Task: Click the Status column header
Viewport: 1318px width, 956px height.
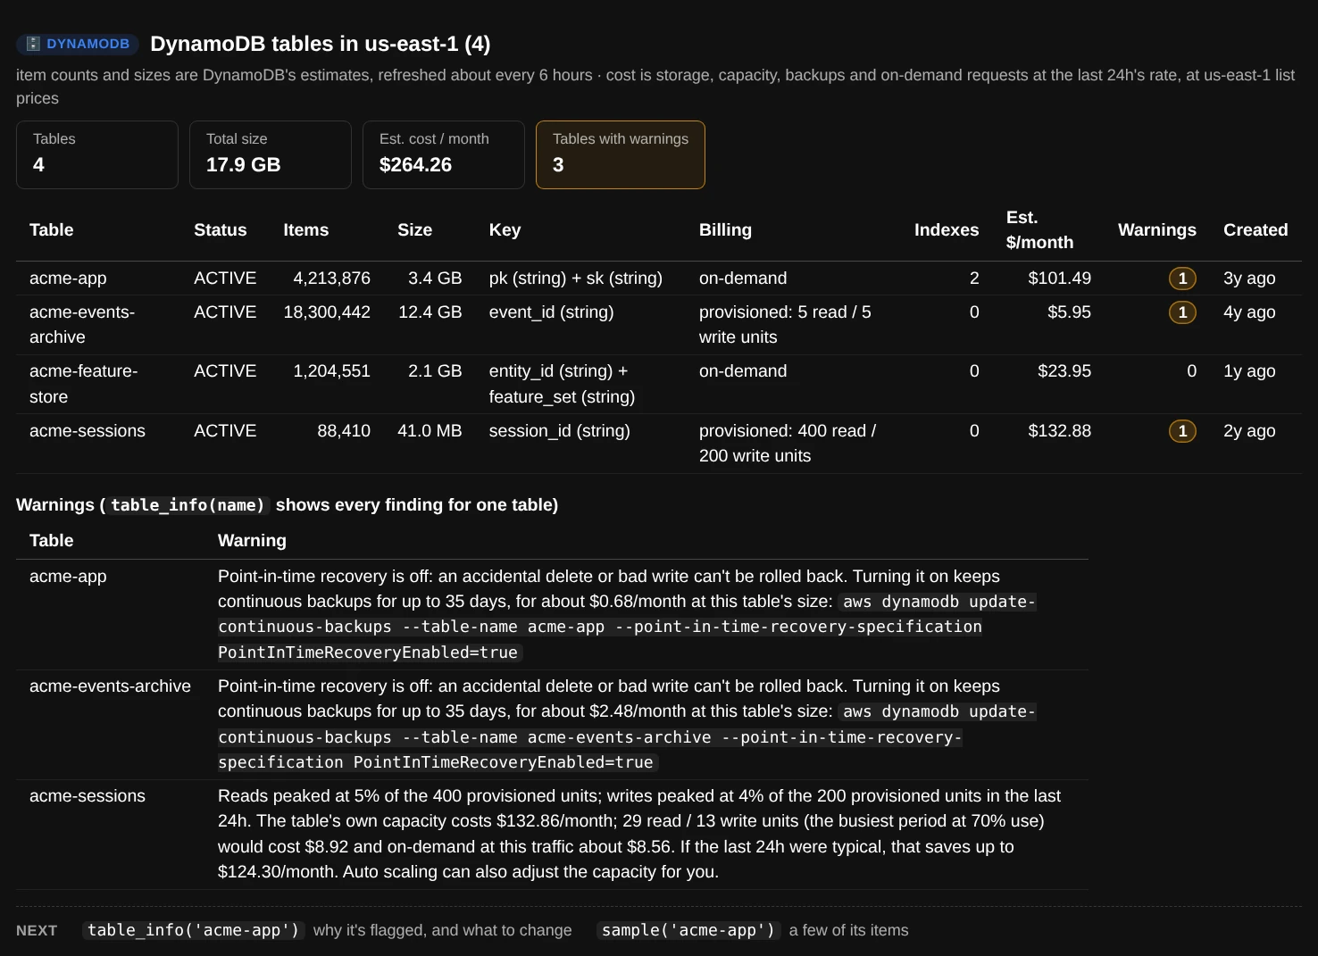Action: point(221,230)
